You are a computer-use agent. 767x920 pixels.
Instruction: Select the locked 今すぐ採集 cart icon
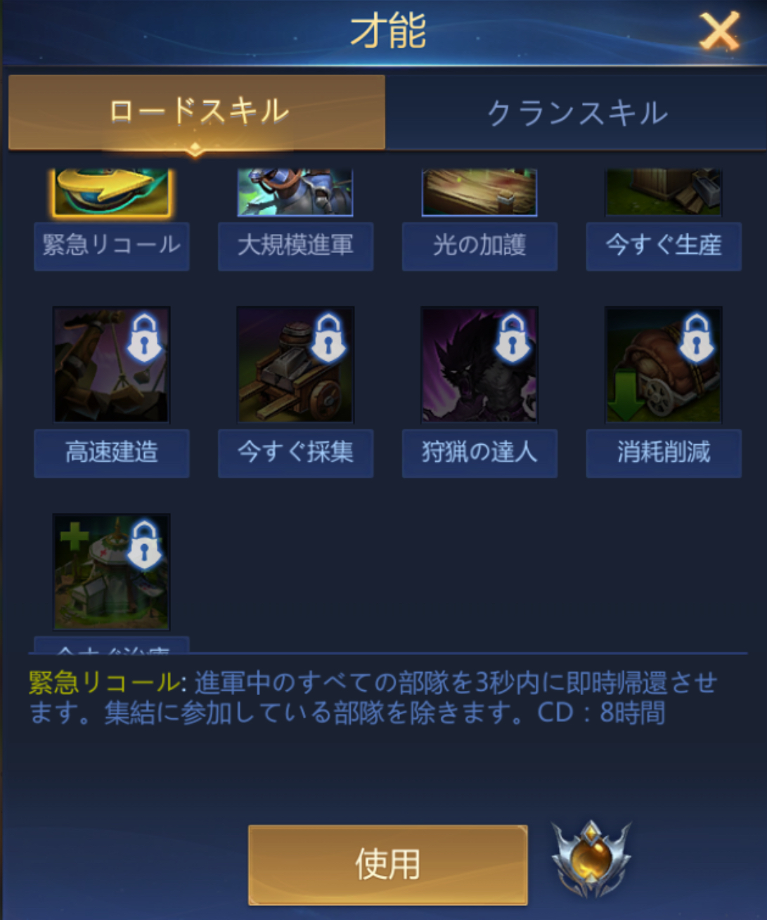295,365
